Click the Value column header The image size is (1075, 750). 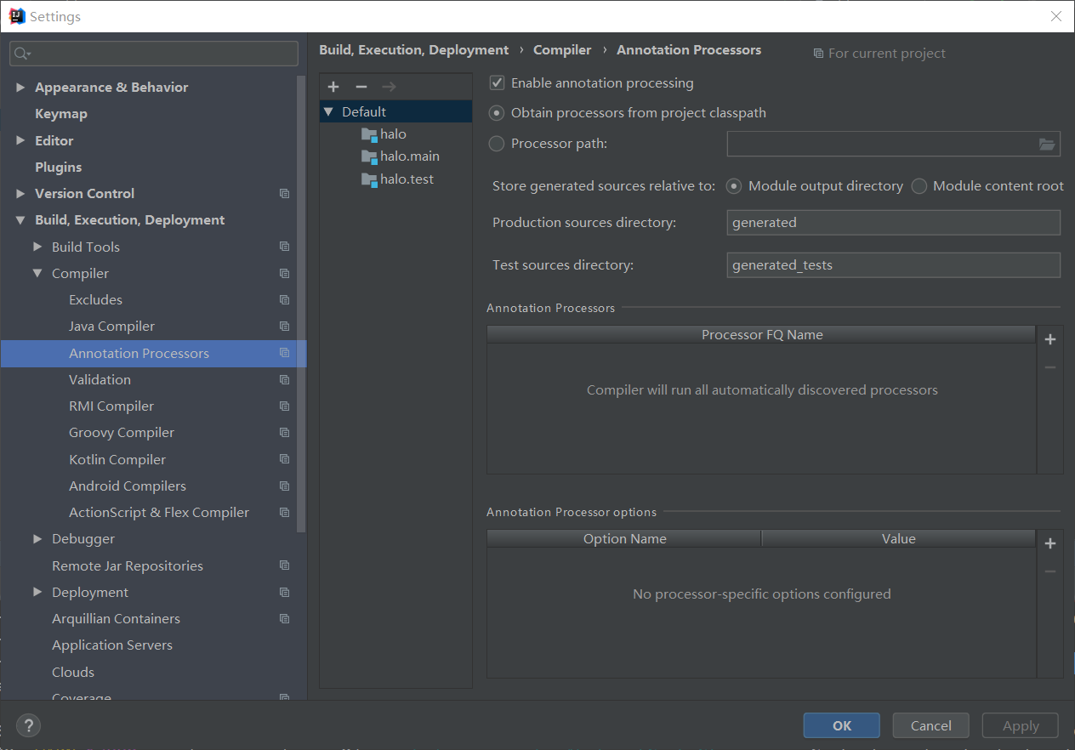point(899,539)
